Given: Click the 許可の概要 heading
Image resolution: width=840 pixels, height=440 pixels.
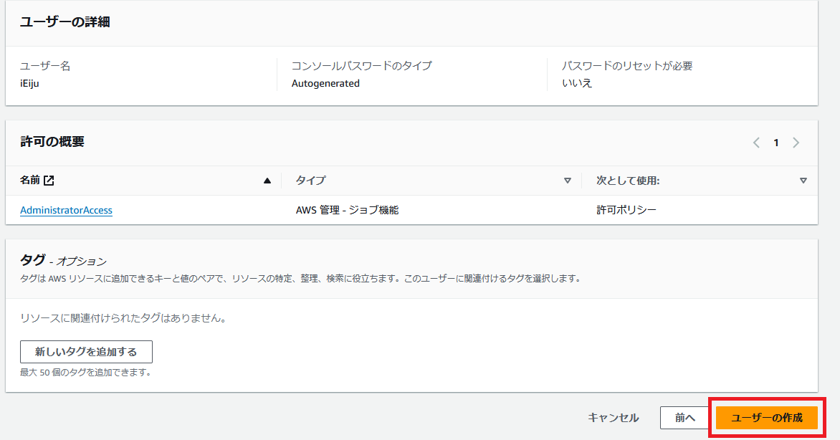Looking at the screenshot, I should click(x=52, y=141).
